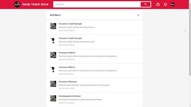Open shoe thumbnail of Pesanan Telah Sampai
This screenshot has width=191, height=107.
pyautogui.click(x=53, y=26)
